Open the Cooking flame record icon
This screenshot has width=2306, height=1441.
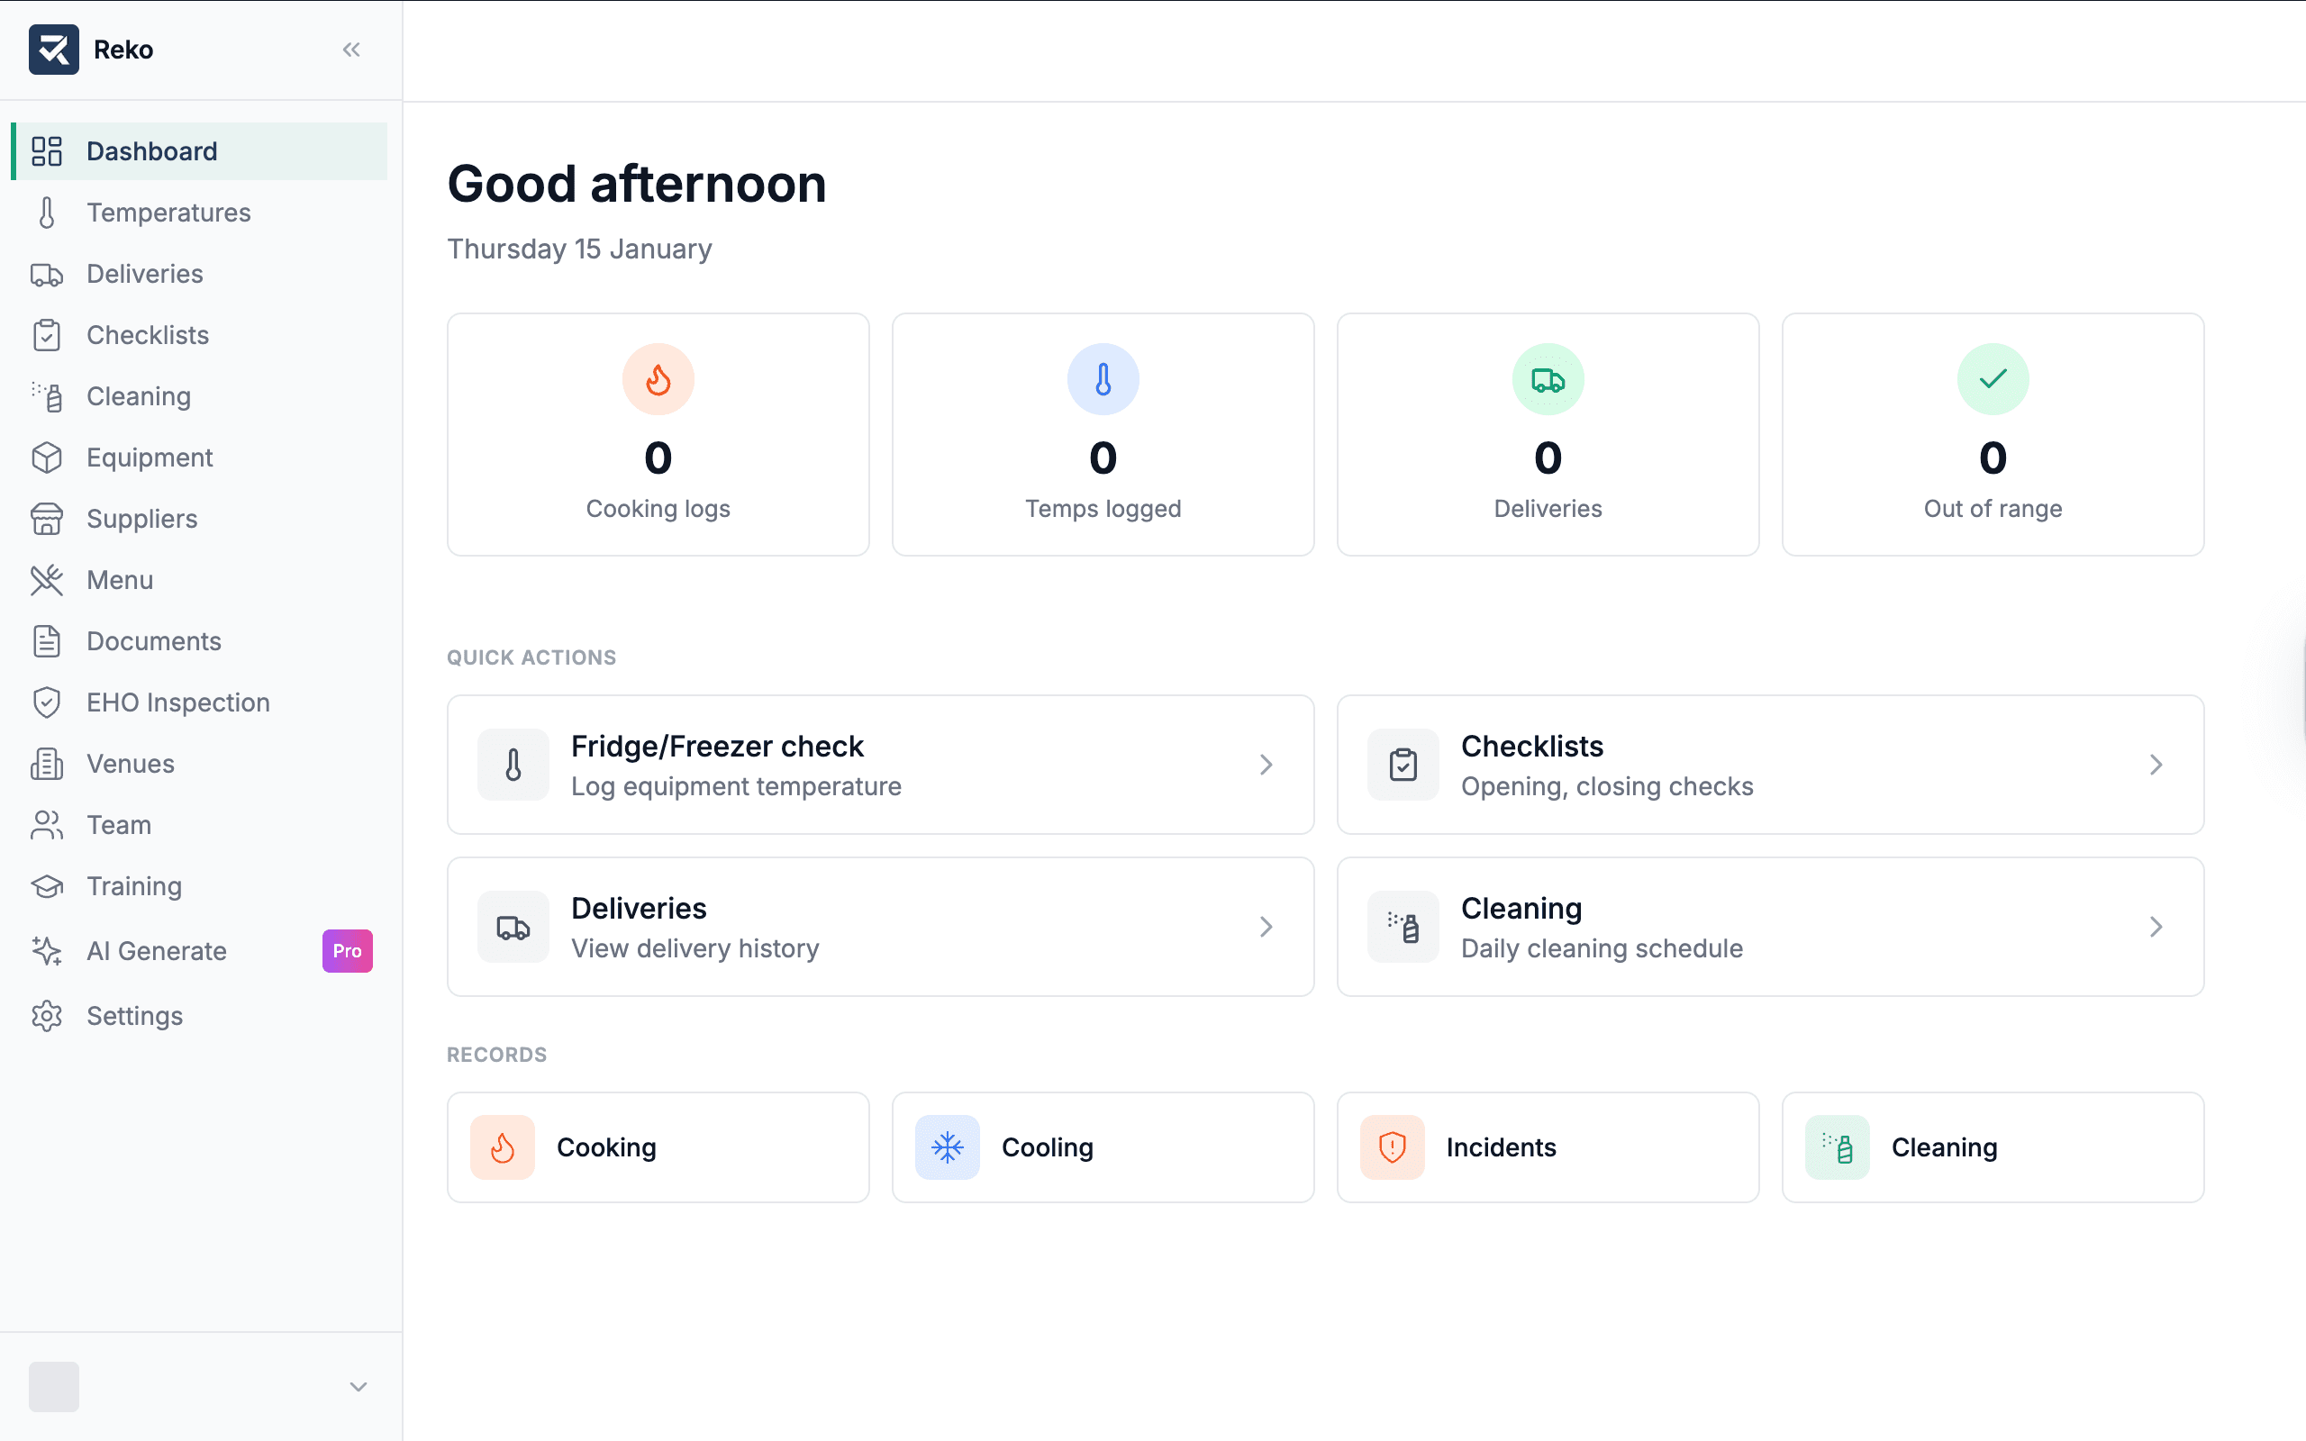coord(504,1147)
